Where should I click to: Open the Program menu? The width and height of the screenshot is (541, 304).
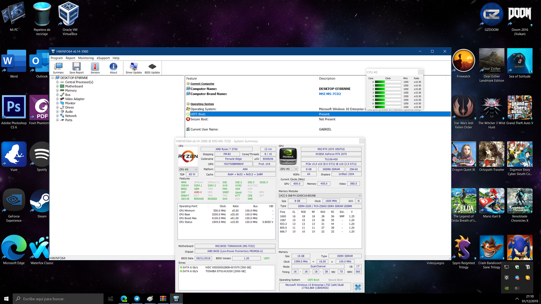click(57, 58)
